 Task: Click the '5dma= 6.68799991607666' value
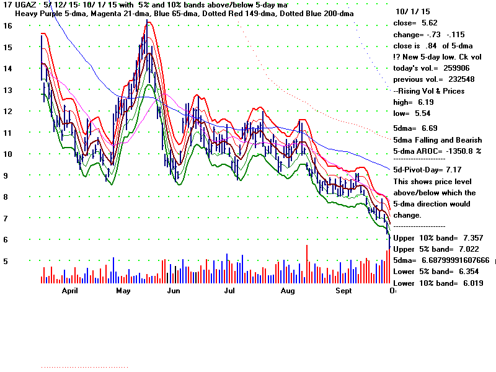[441, 260]
